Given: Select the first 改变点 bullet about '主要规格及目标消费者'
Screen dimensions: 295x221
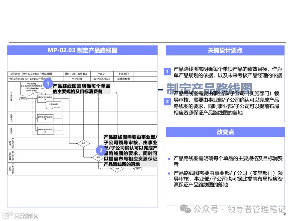Looking at the screenshot, I should [x=228, y=161].
